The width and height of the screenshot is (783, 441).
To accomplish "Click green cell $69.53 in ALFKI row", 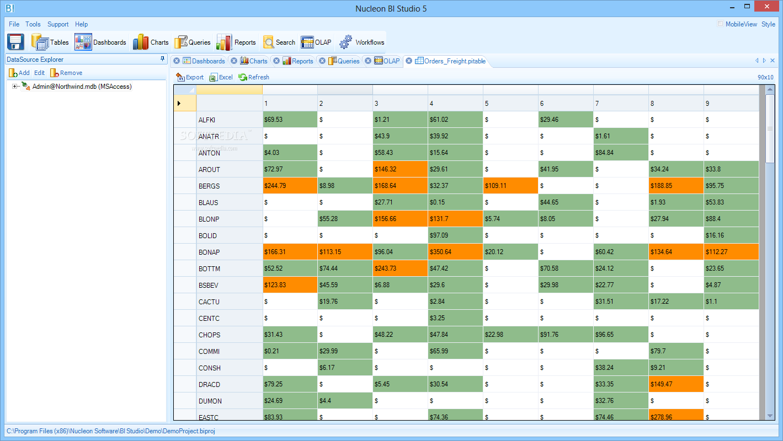I will (x=290, y=120).
